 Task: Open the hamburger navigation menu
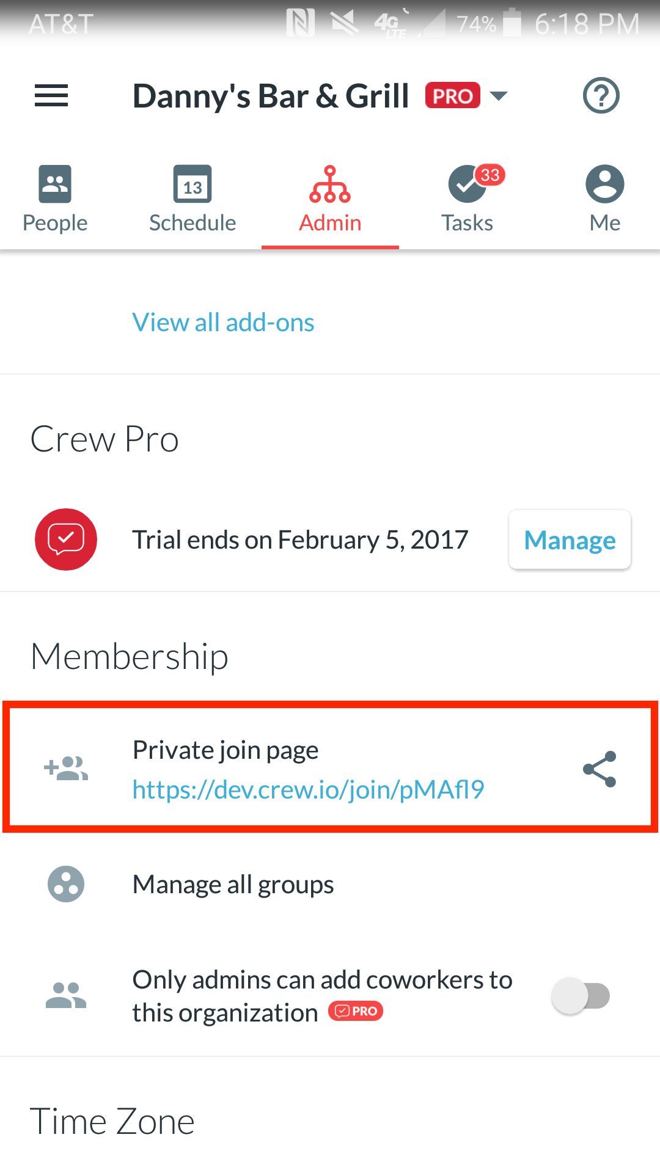point(51,96)
